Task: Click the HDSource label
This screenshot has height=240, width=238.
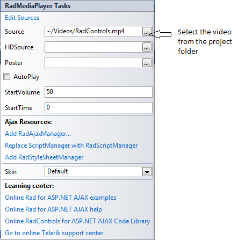Action: tap(19, 47)
